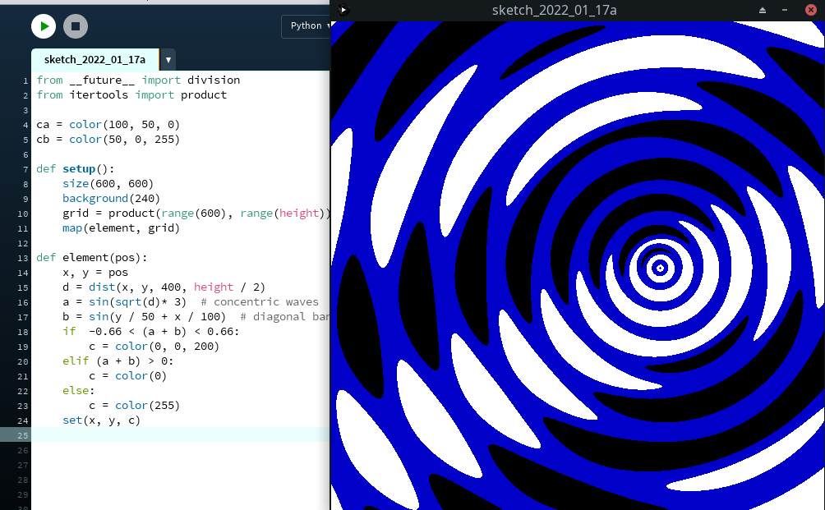
Task: Minimize the sketch output window
Action: click(786, 10)
